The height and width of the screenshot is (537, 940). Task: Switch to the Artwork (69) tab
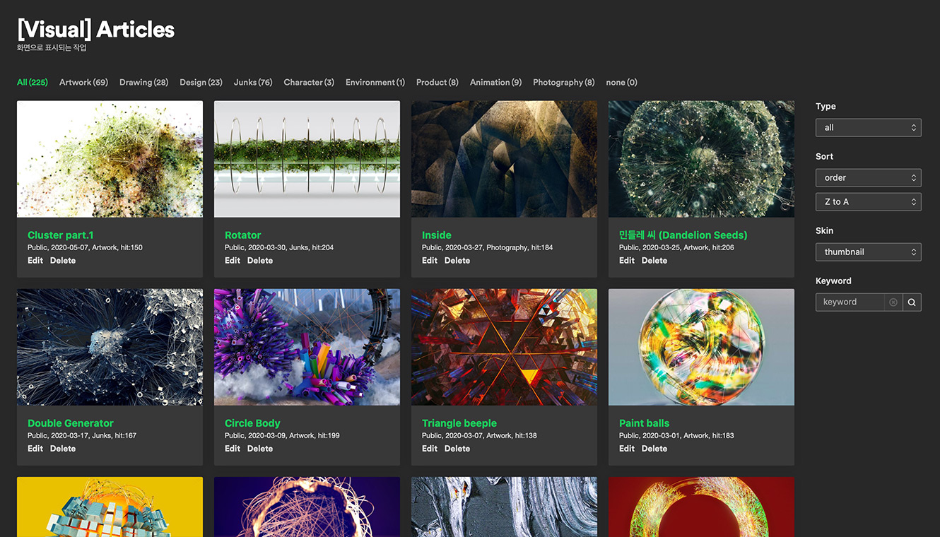(83, 82)
